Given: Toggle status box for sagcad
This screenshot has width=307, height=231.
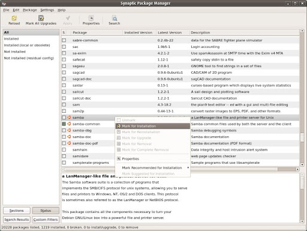Looking at the screenshot, I should click(64, 72).
